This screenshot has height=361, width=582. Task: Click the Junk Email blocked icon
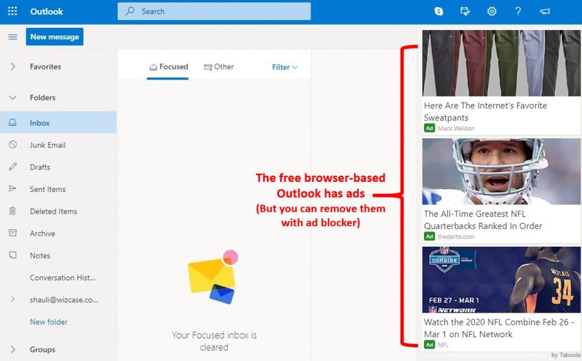point(13,144)
